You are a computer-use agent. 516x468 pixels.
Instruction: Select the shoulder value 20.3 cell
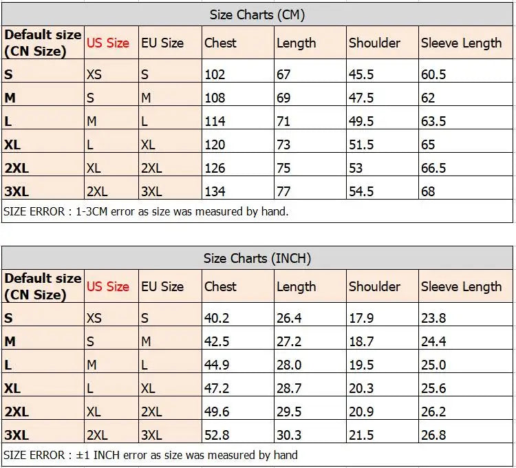tap(361, 388)
